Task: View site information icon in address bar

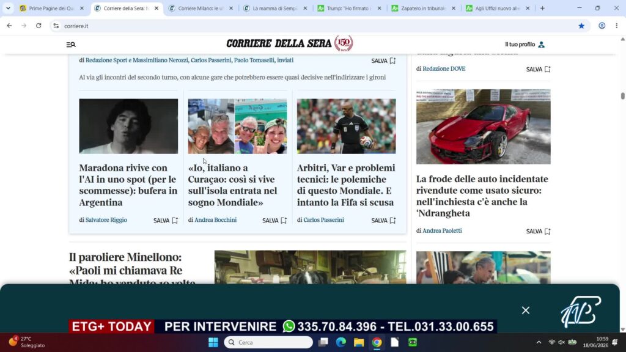Action: [56, 26]
